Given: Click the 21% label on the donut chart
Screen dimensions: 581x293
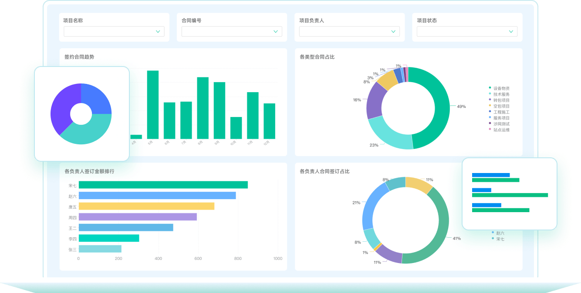Looking at the screenshot, I should (x=356, y=203).
